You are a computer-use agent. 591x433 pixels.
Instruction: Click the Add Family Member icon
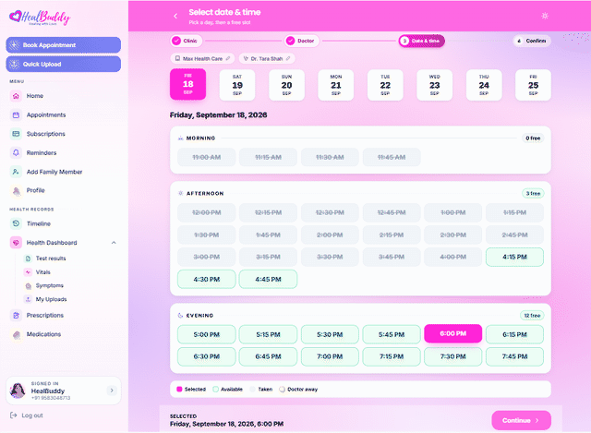pyautogui.click(x=16, y=172)
